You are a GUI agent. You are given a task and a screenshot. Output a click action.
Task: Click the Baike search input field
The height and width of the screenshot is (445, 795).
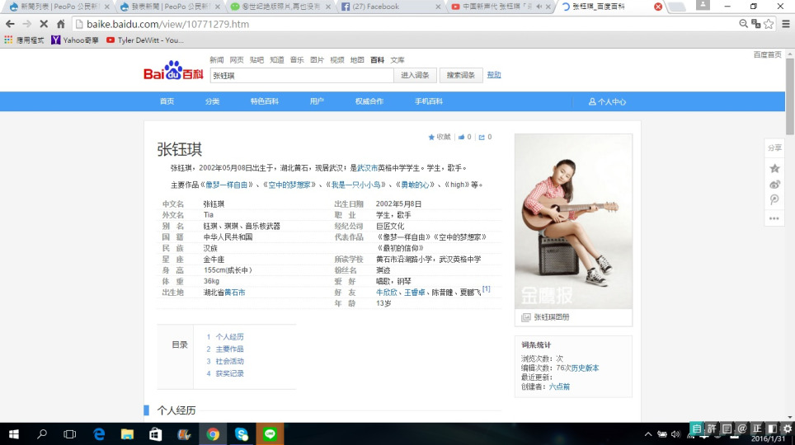point(301,75)
